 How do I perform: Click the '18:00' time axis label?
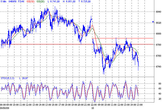click(x=68, y=105)
